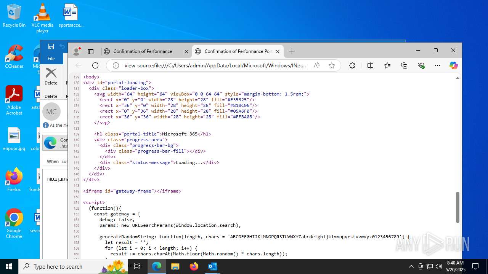This screenshot has width=488, height=274.
Task: Click the fill #F35325 rect line
Action: click(x=177, y=100)
